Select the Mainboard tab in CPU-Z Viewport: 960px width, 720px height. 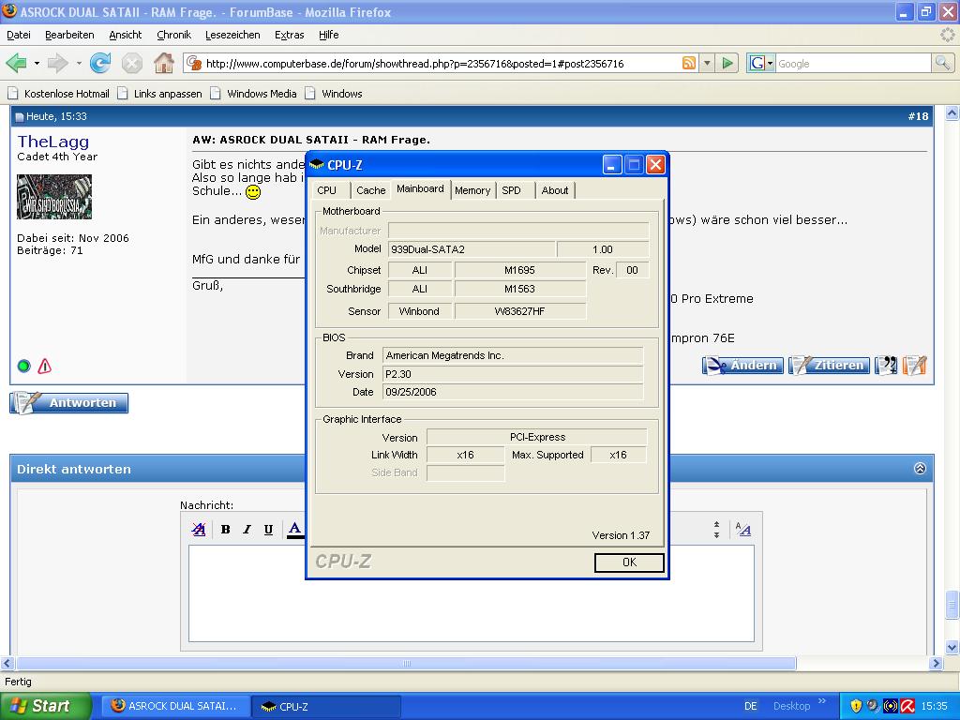pyautogui.click(x=420, y=188)
